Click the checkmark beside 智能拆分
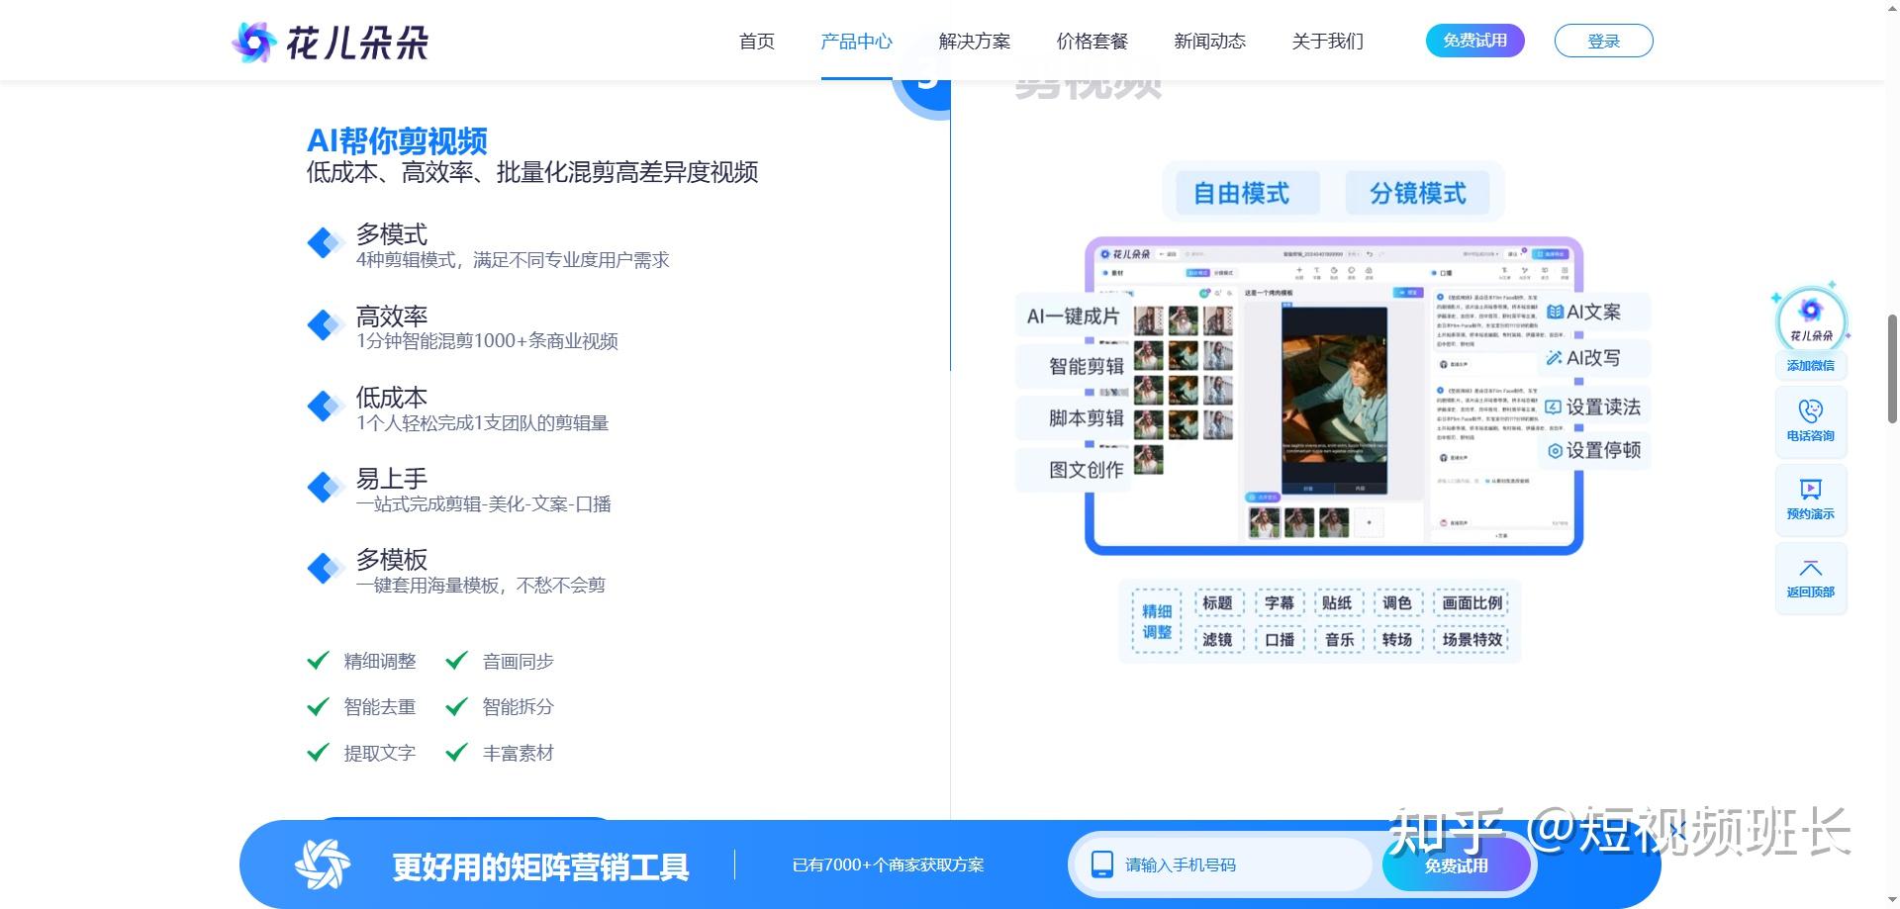Viewport: 1900px width, 909px height. coord(456,706)
